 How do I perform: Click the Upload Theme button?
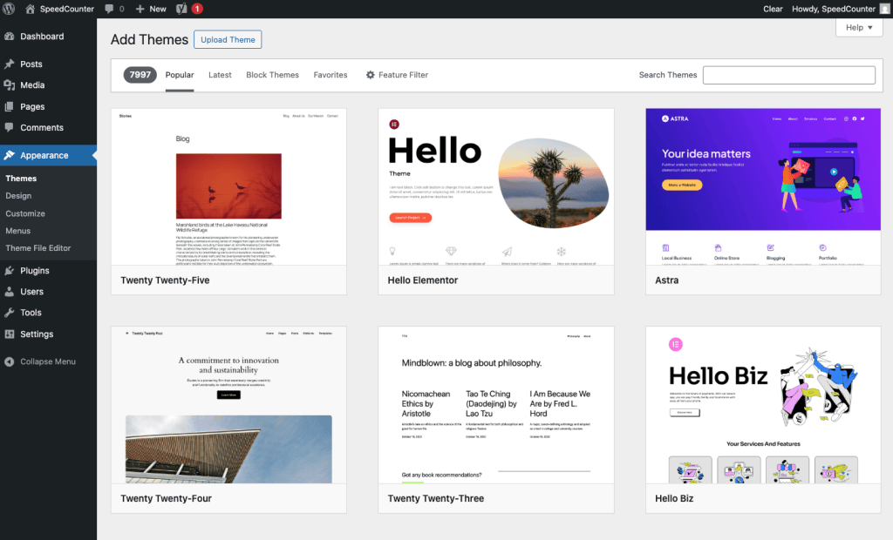[x=228, y=39]
